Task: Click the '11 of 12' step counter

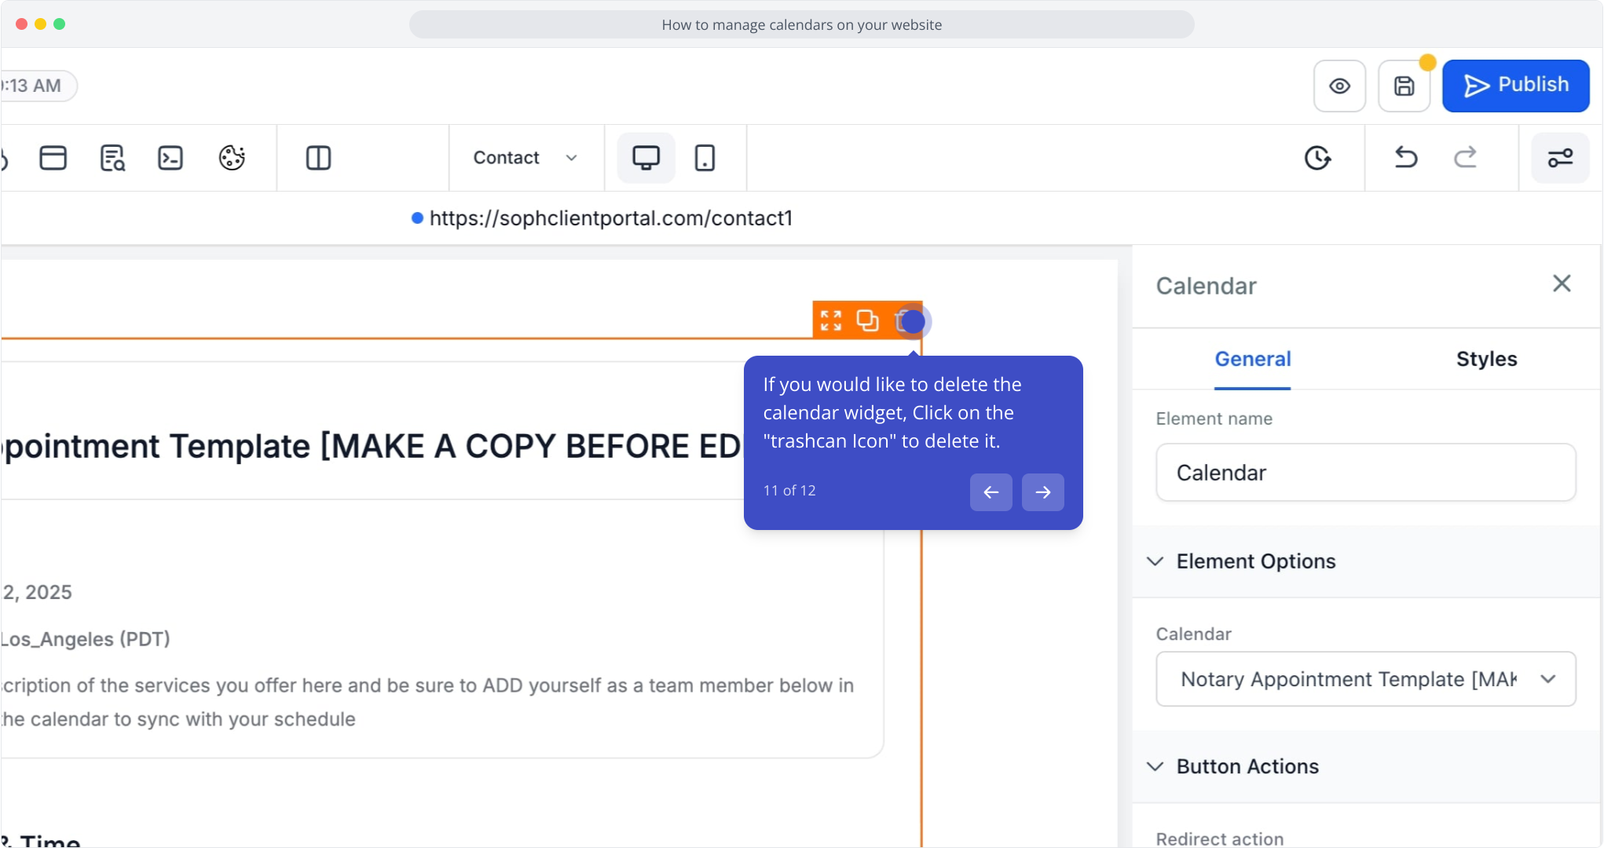Action: pos(789,491)
